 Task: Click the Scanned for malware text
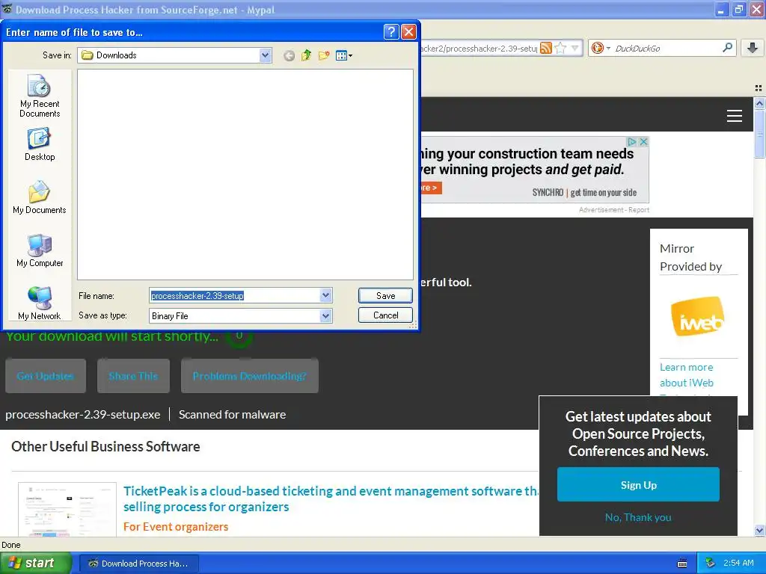click(232, 414)
